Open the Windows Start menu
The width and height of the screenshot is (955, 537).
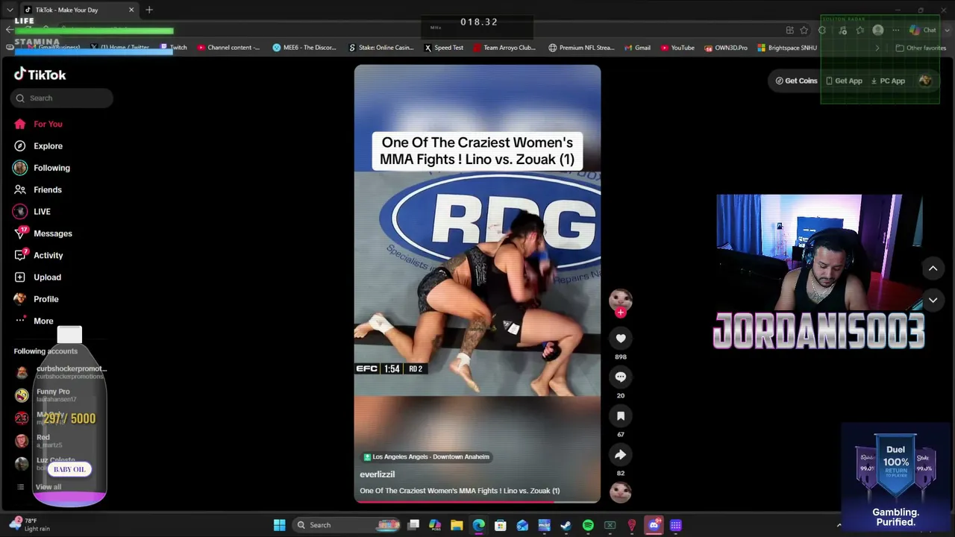(279, 525)
